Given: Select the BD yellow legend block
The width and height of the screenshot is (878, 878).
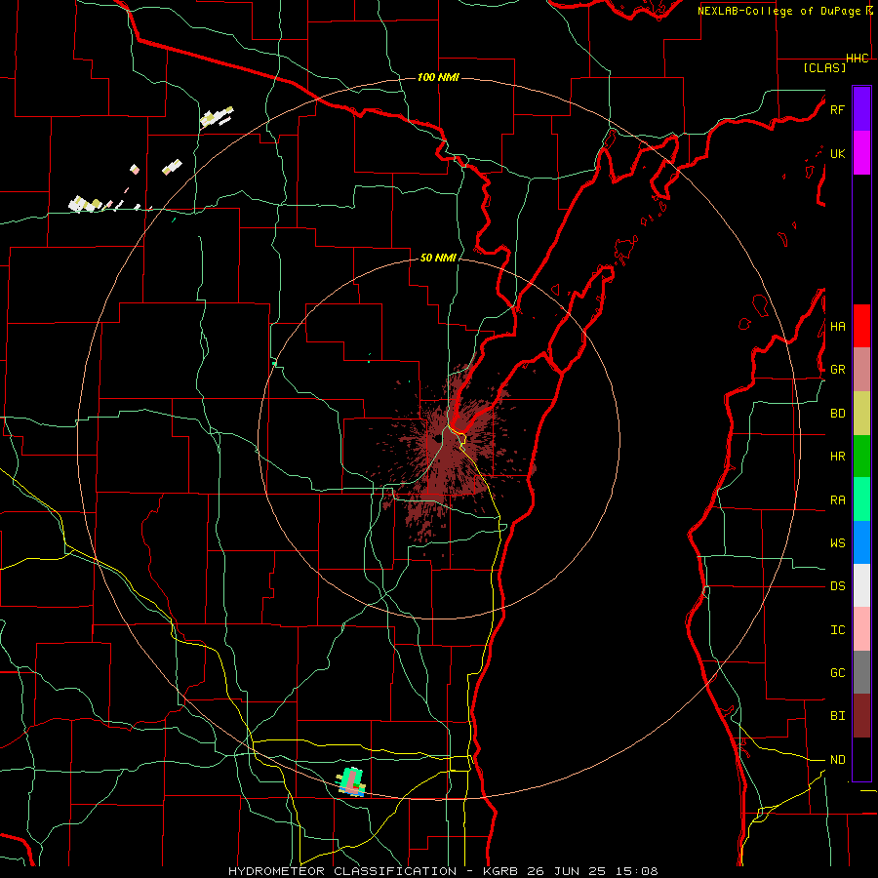Looking at the screenshot, I should coord(861,414).
